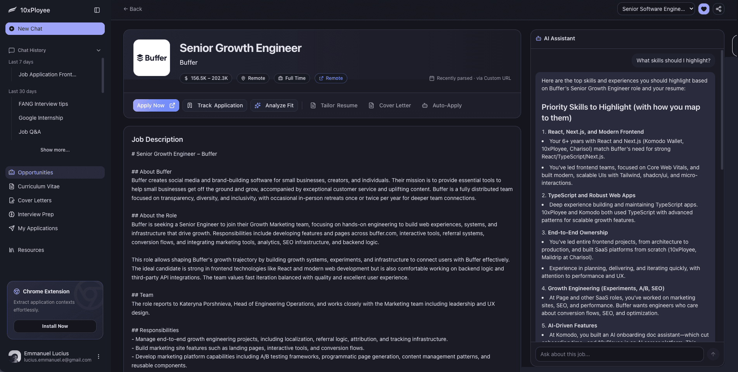The height and width of the screenshot is (372, 738).
Task: Click the AI Assistant robot icon
Action: tap(539, 38)
